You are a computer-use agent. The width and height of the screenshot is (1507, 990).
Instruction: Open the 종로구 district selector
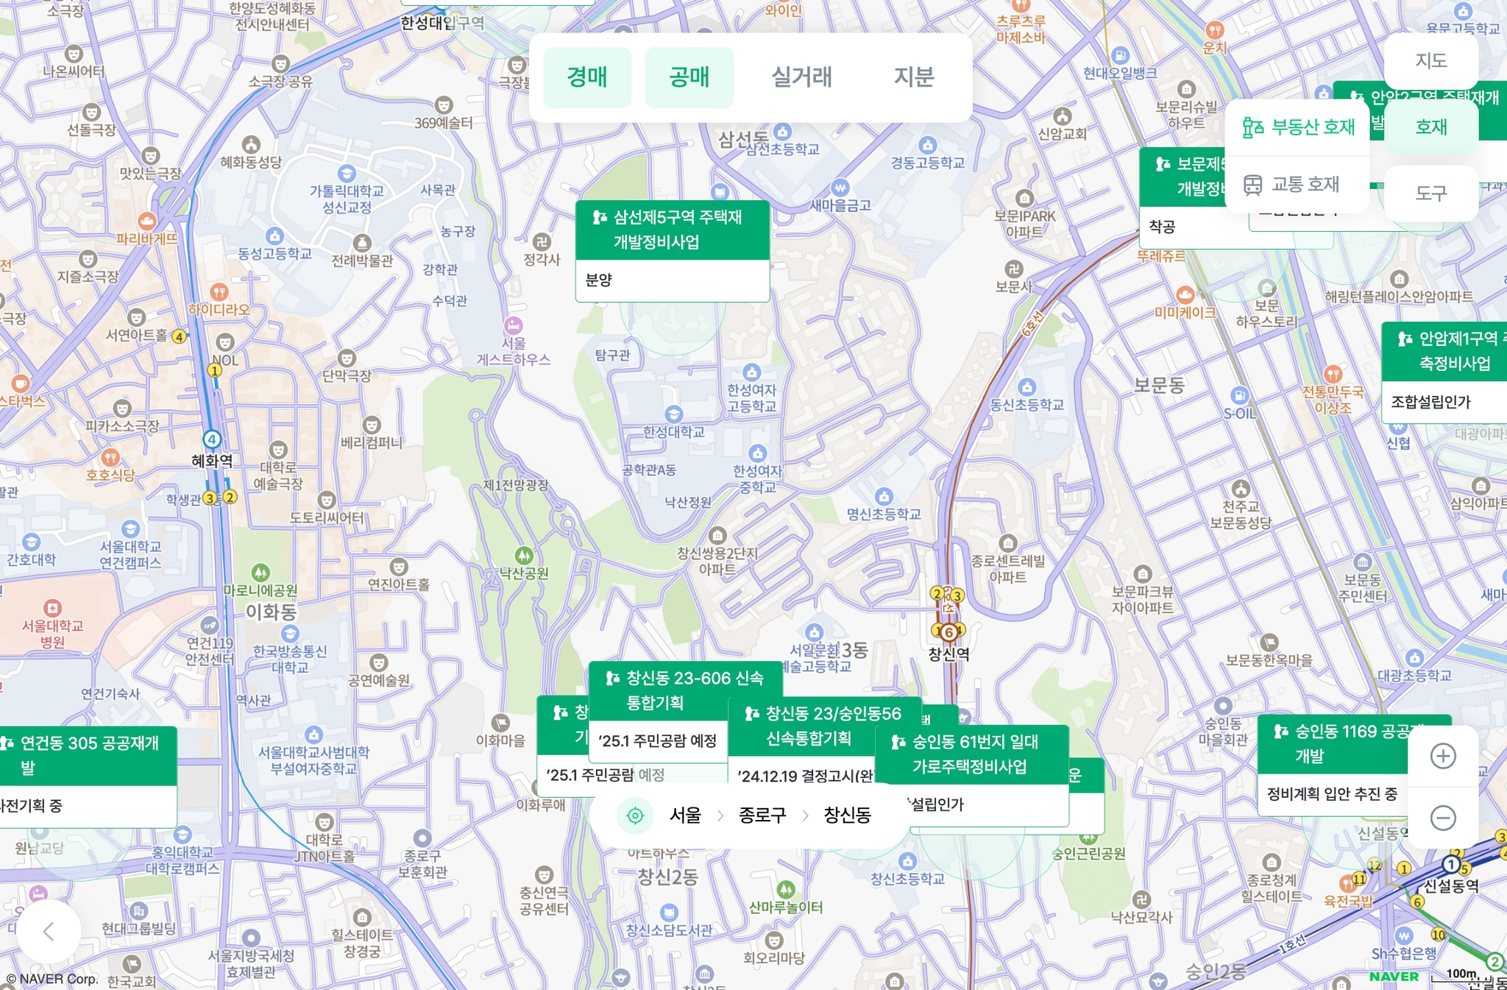(x=762, y=816)
